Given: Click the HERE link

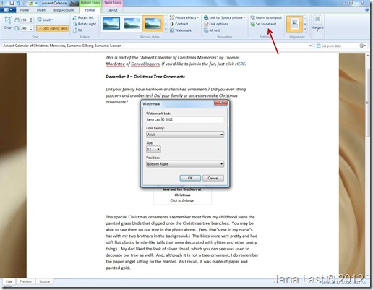Looking at the screenshot, I should (x=240, y=64).
